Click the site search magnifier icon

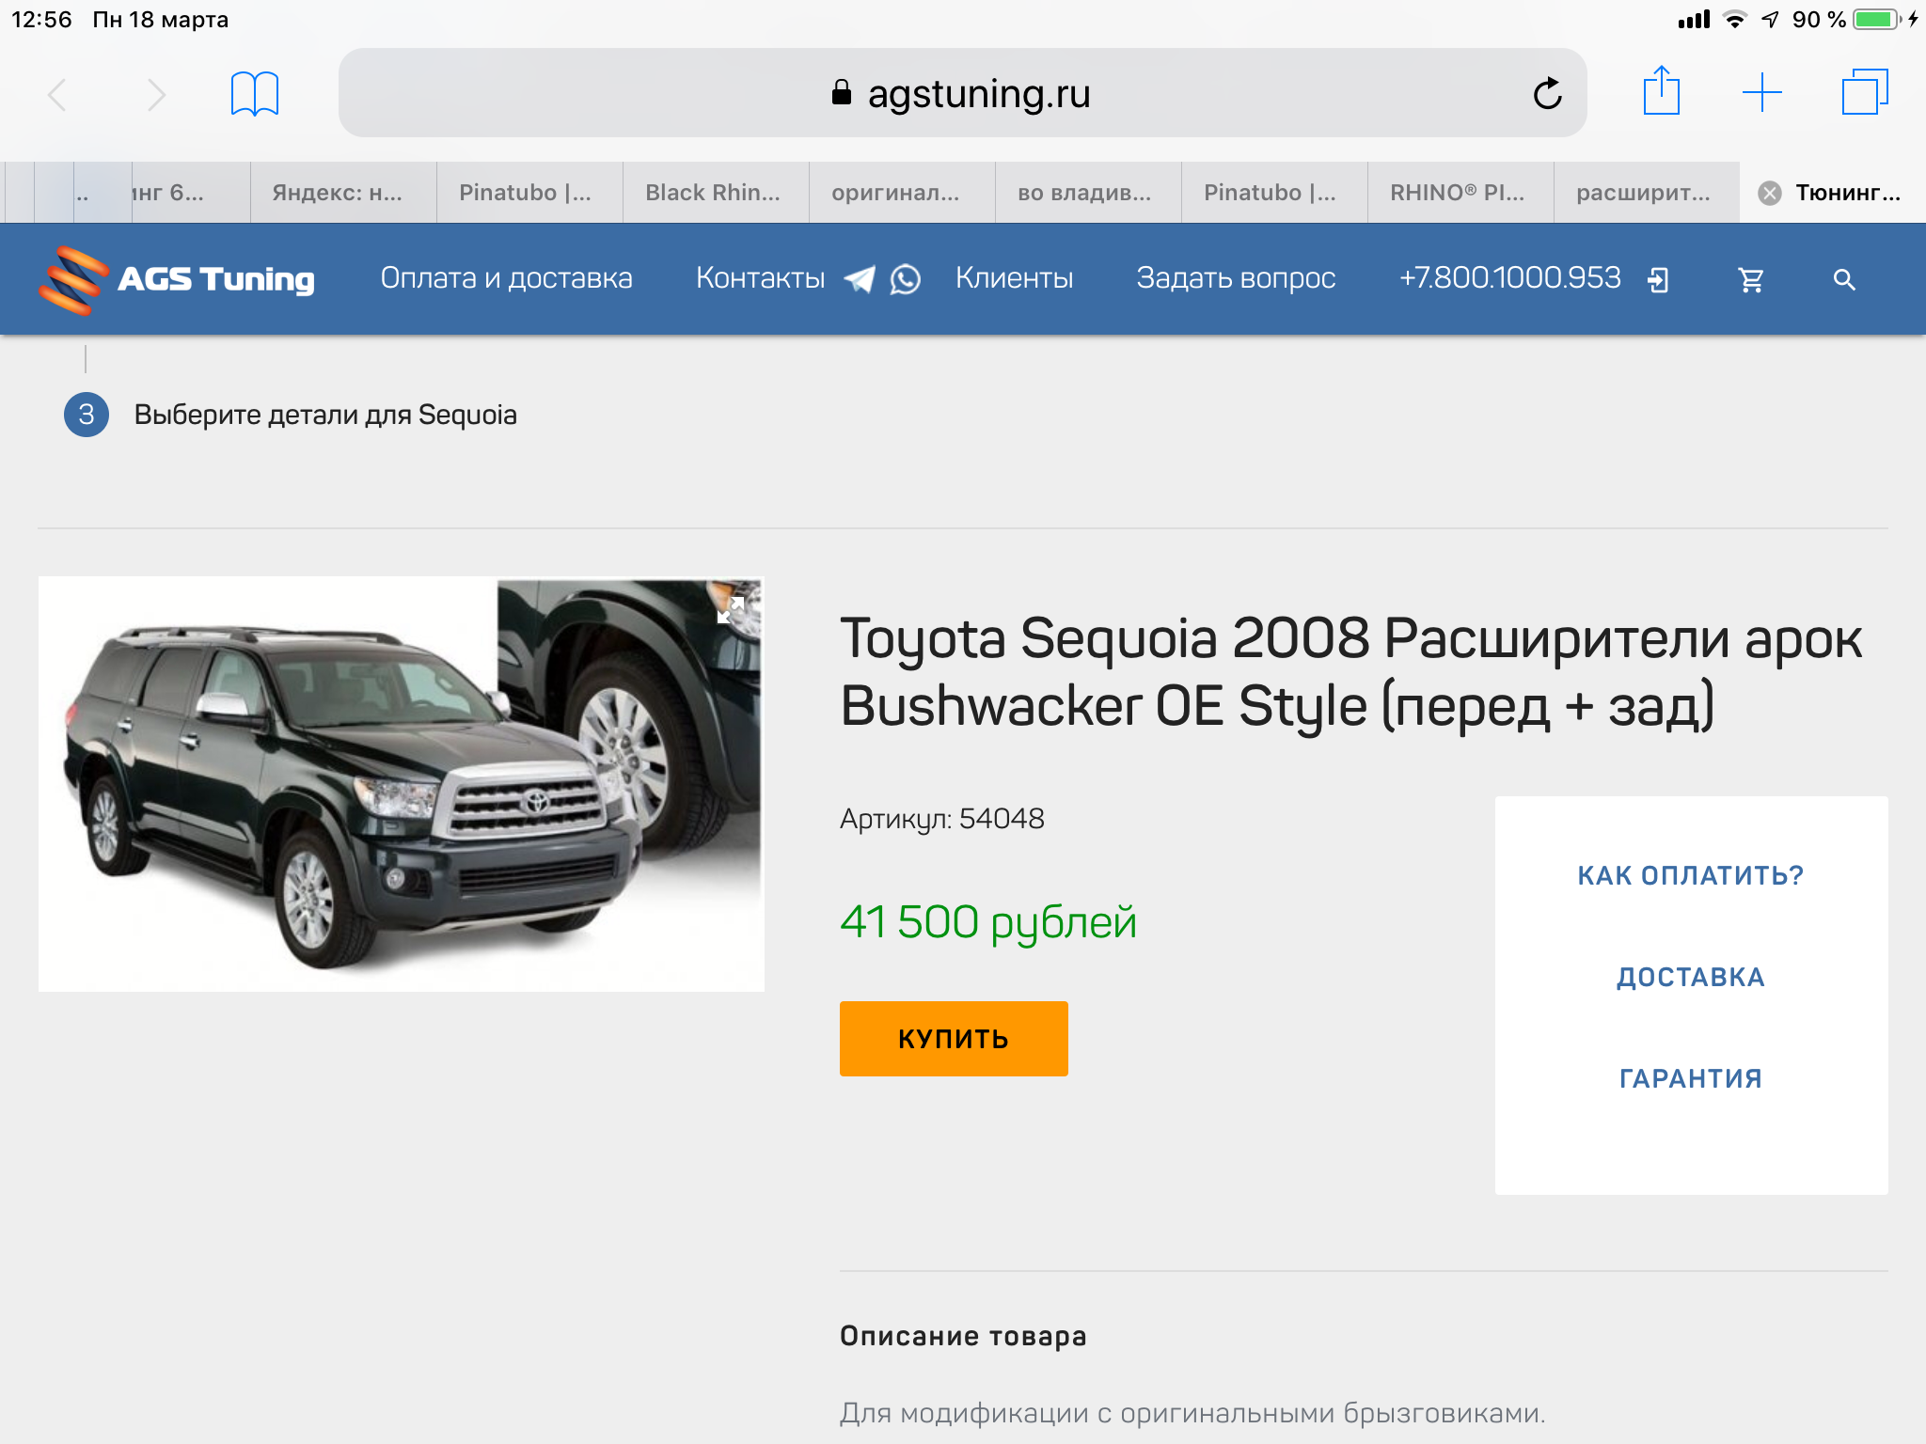click(1843, 280)
